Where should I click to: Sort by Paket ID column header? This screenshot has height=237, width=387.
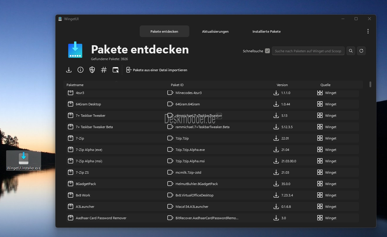tap(177, 85)
